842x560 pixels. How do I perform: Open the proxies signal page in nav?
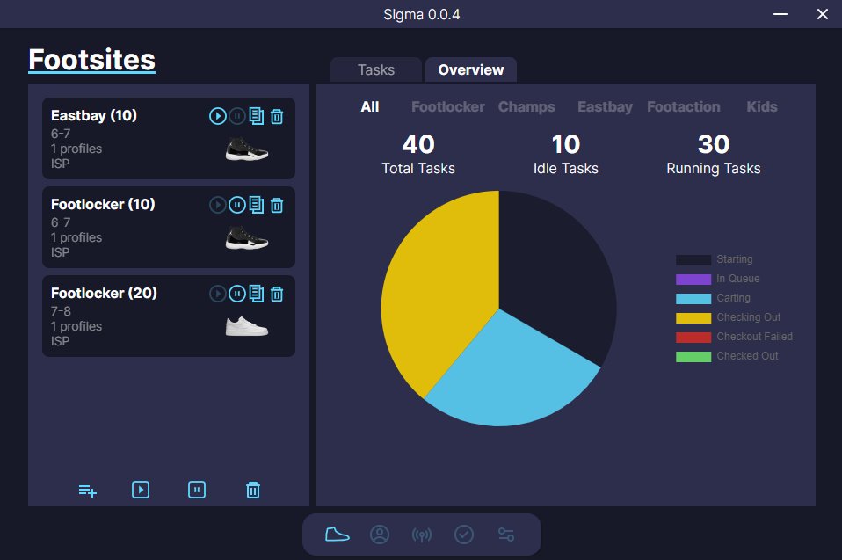[422, 535]
